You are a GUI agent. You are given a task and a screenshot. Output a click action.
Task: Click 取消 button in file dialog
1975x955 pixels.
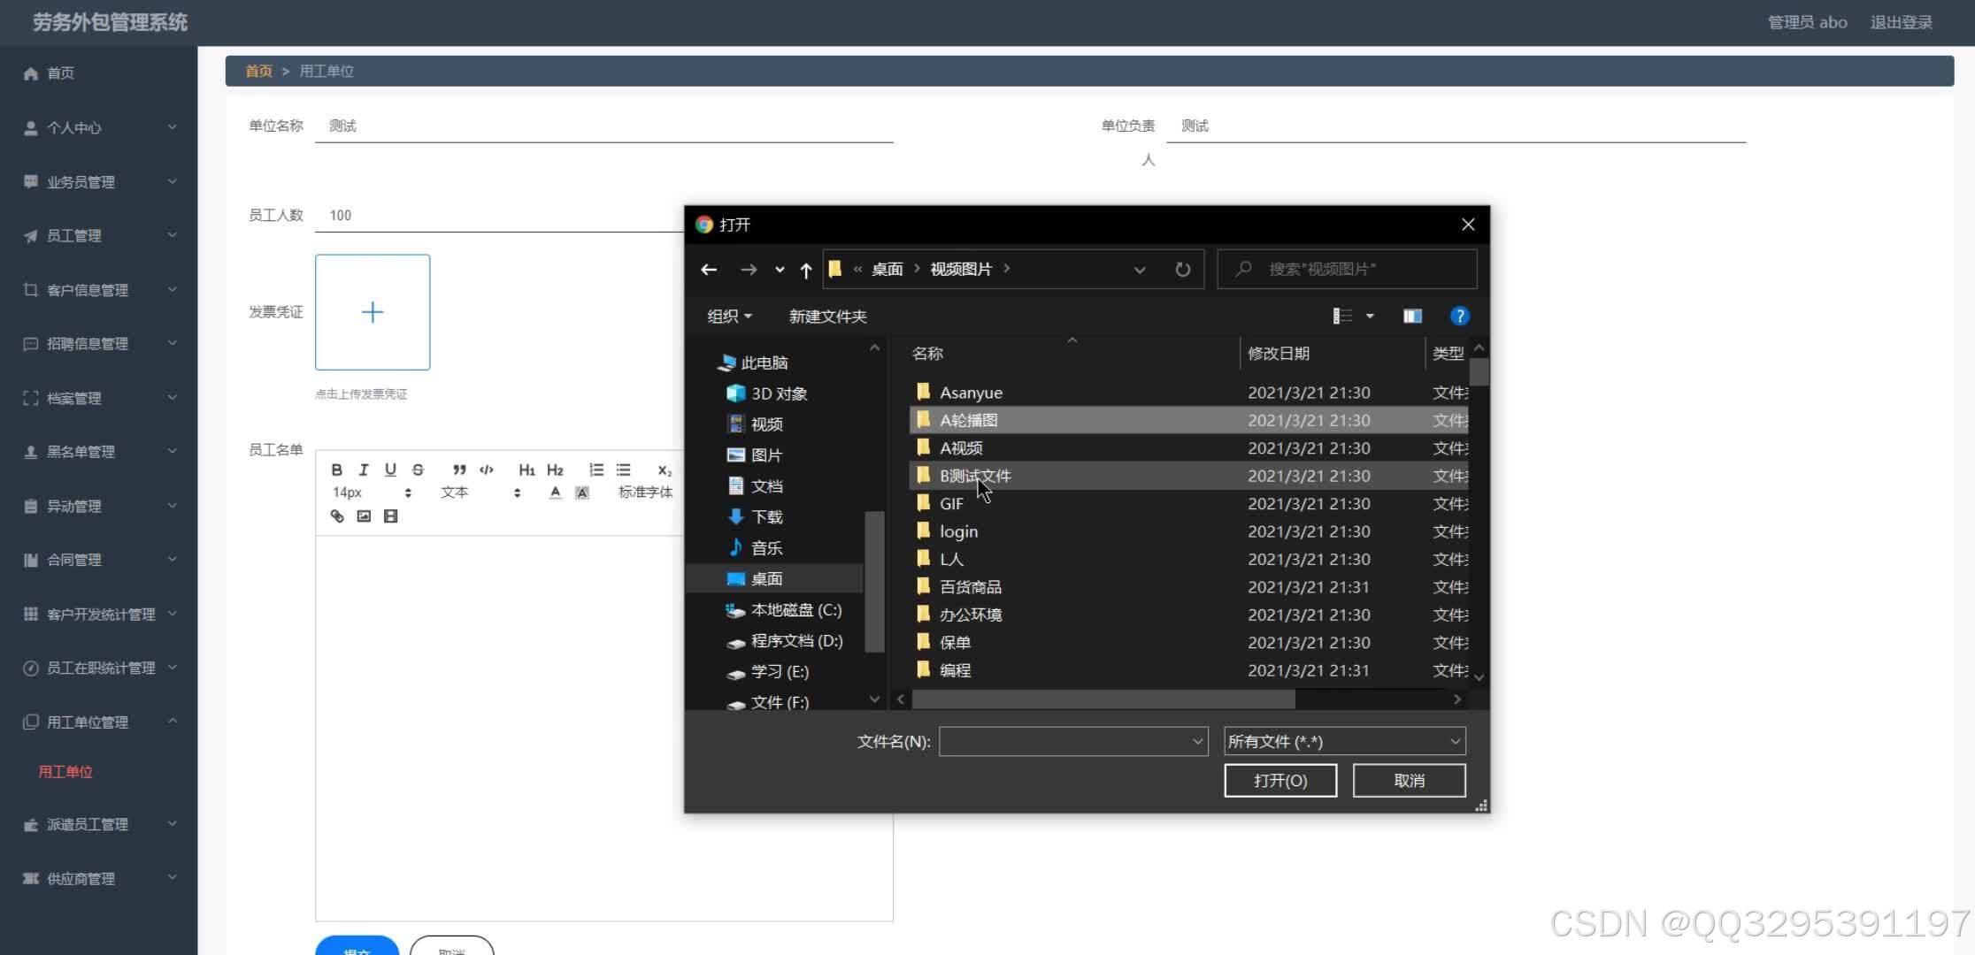point(1408,780)
